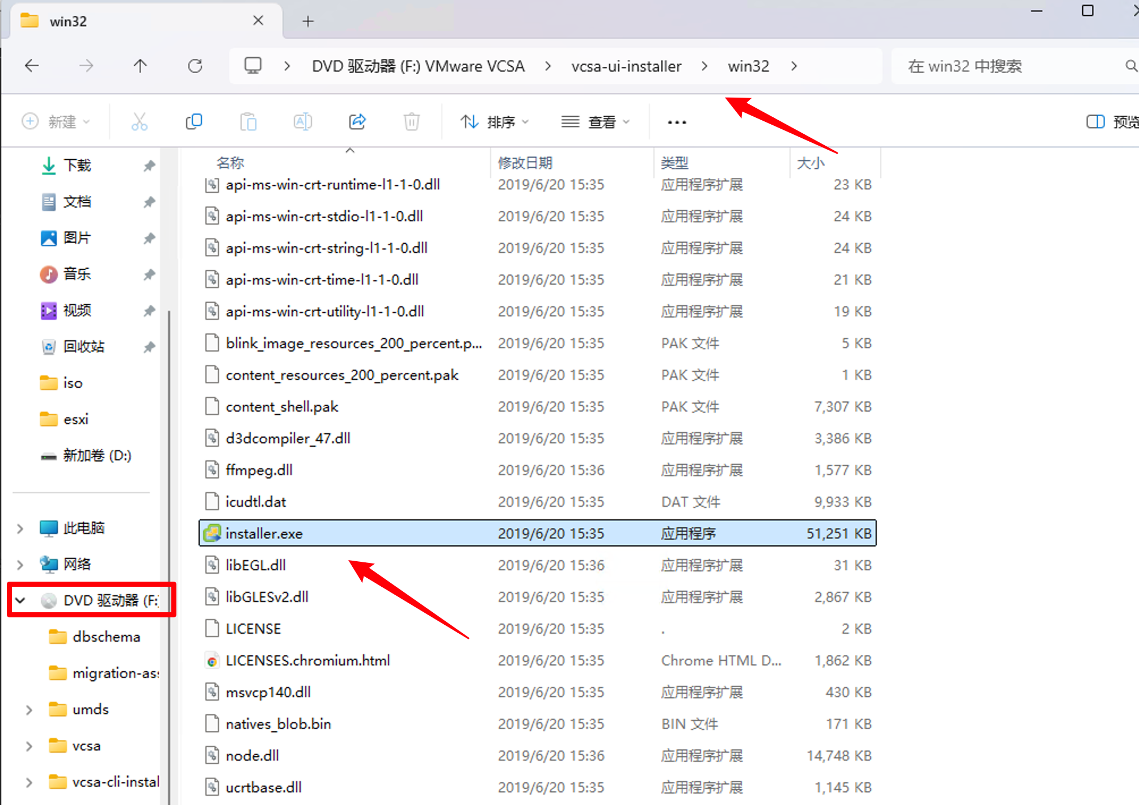Unpin 文档 using its pin icon
The image size is (1139, 805).
coord(149,202)
